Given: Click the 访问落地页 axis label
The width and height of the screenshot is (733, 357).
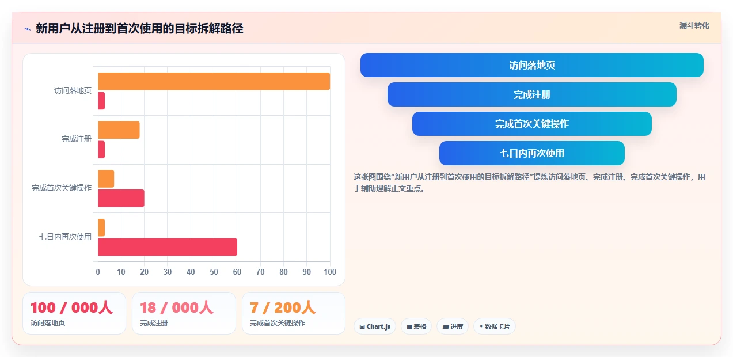Looking at the screenshot, I should point(73,90).
